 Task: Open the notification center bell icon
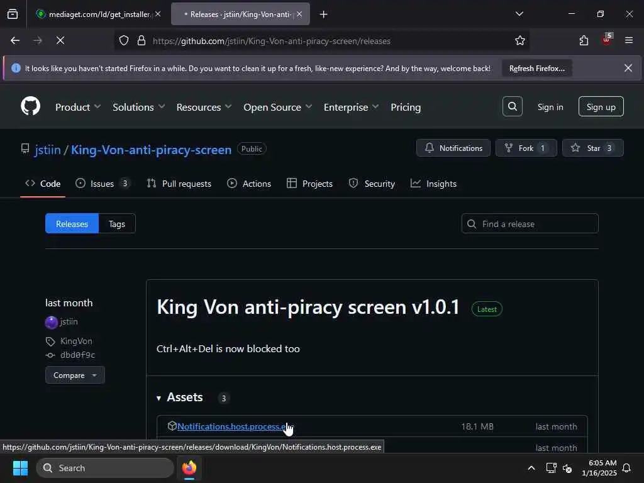point(626,468)
